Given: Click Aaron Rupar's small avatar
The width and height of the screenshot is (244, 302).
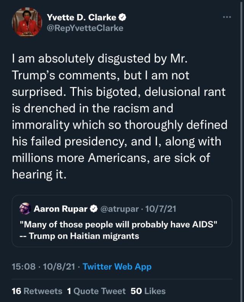Looking at the screenshot, I should click(25, 208).
